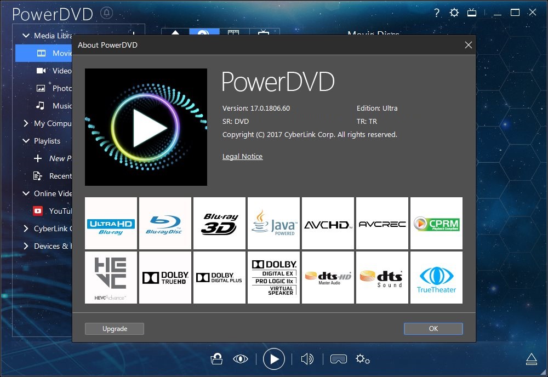Click the eject disc icon
548x377 pixels.
pyautogui.click(x=531, y=359)
